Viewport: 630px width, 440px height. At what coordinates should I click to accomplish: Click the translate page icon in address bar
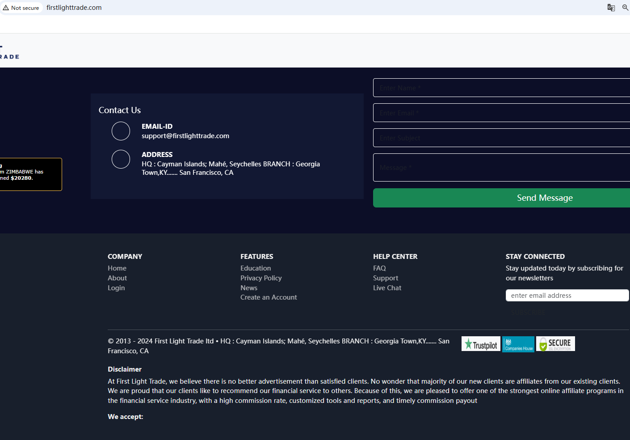611,8
